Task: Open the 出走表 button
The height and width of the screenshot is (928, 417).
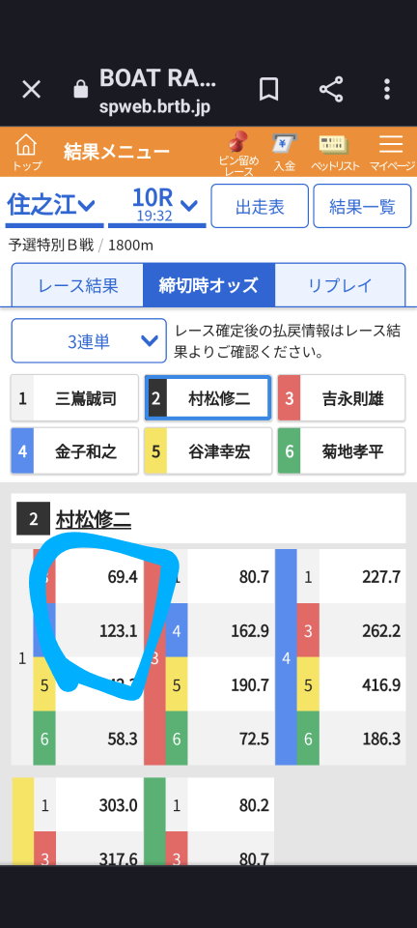Action: coord(260,206)
